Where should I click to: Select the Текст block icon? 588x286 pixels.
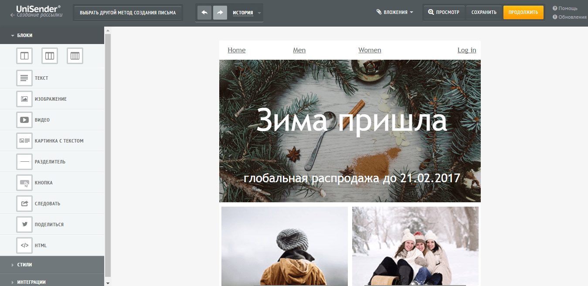[24, 78]
